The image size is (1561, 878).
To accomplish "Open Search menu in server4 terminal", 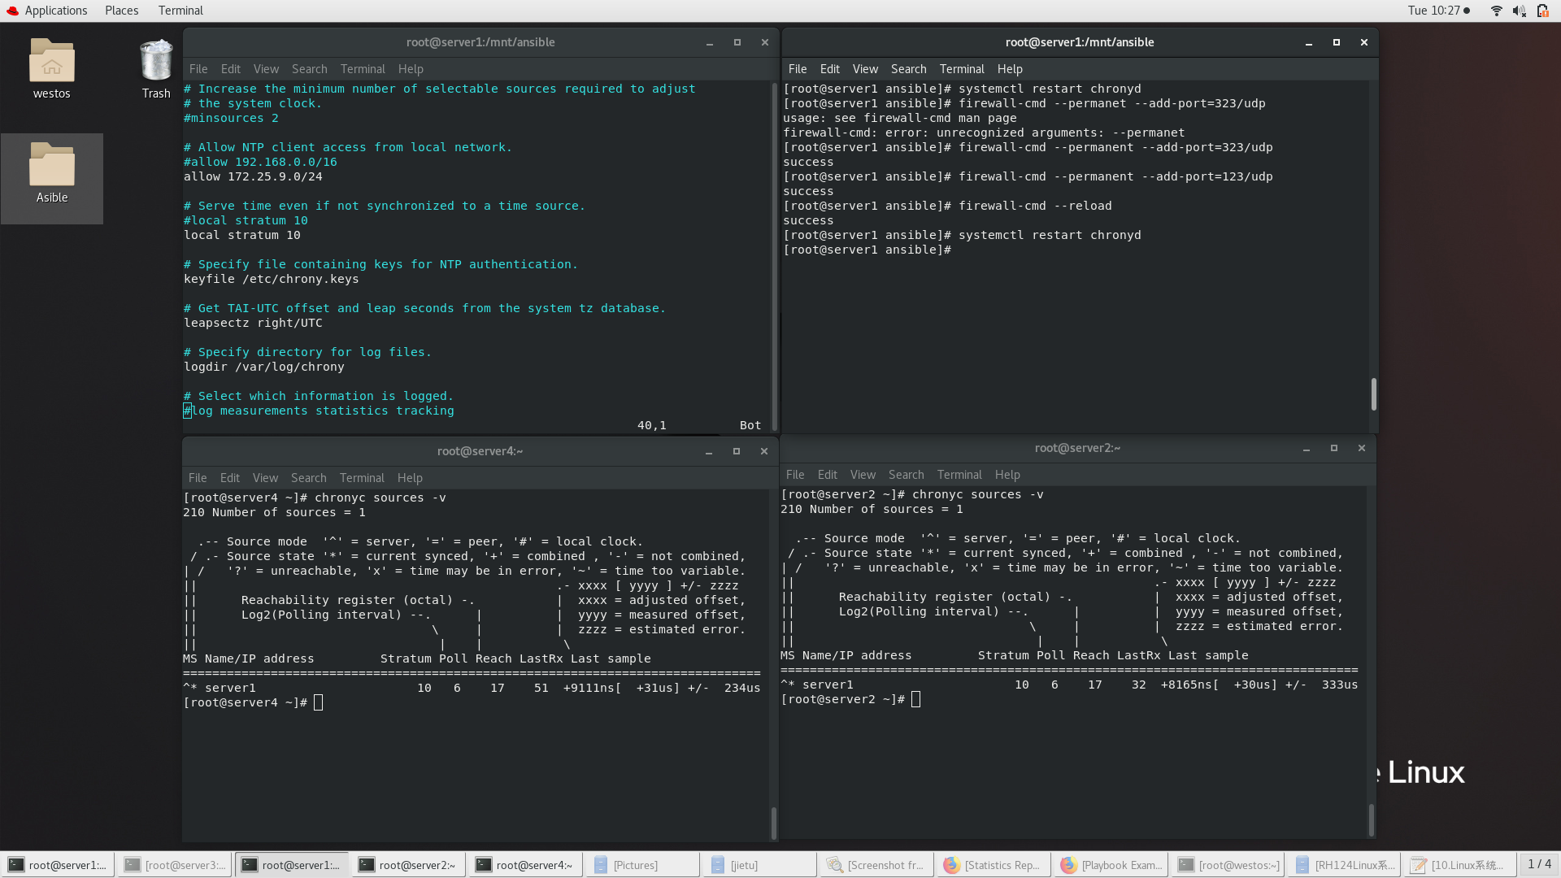I will pyautogui.click(x=308, y=478).
